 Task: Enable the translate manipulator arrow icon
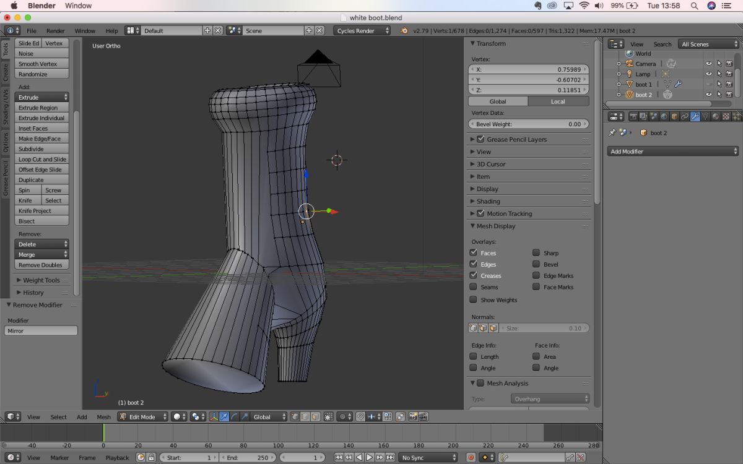tap(224, 417)
